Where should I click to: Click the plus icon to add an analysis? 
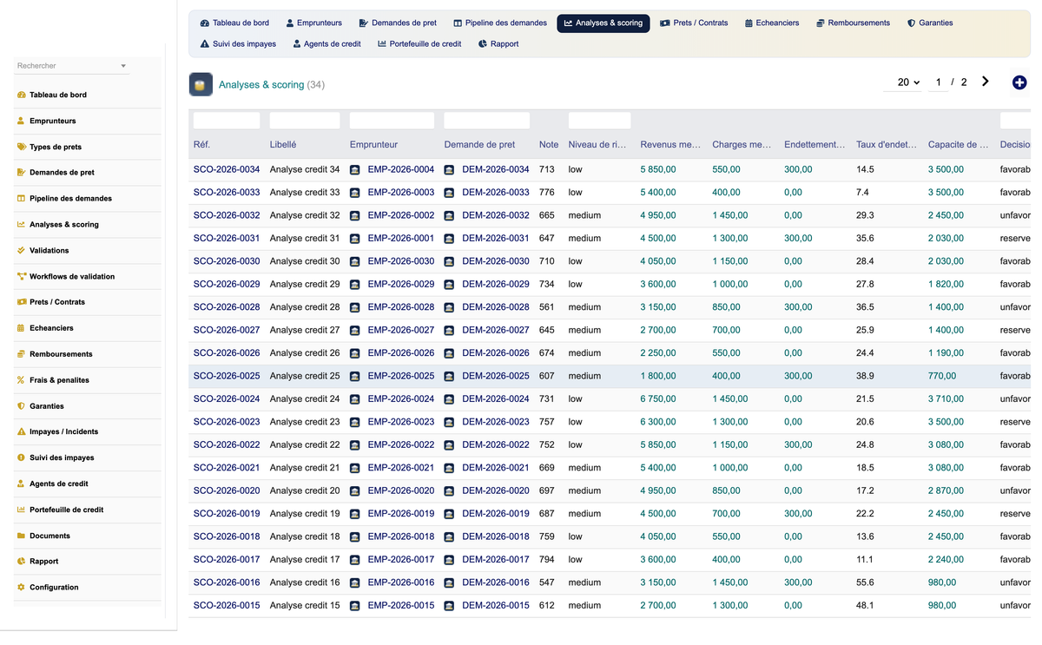point(1019,82)
